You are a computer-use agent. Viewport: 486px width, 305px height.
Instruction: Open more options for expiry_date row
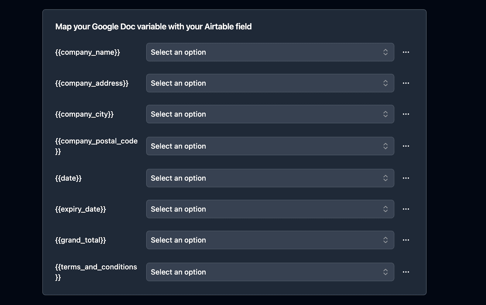406,209
